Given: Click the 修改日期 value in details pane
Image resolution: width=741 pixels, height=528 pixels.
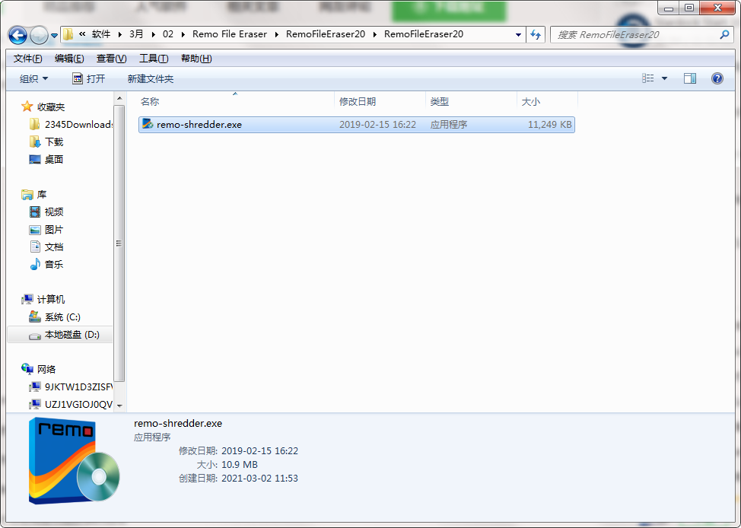Looking at the screenshot, I should click(259, 450).
